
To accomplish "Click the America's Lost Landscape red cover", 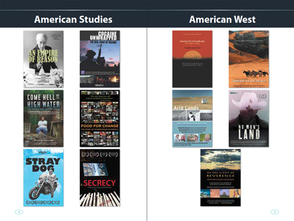I will [192, 59].
